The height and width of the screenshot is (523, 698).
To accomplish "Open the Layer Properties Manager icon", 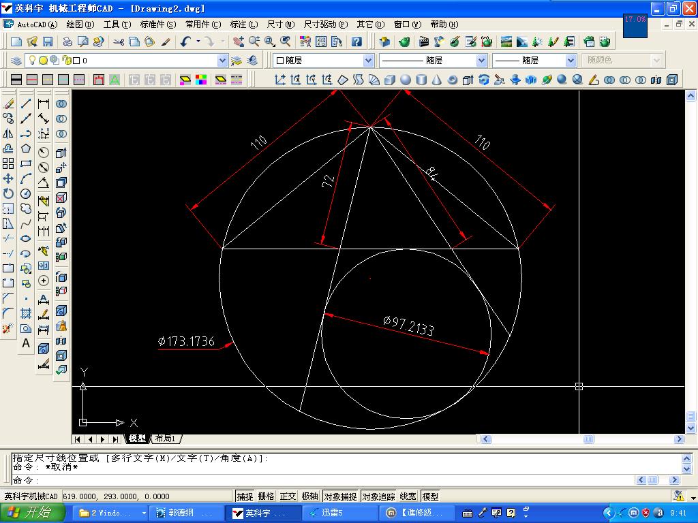I will [x=16, y=61].
